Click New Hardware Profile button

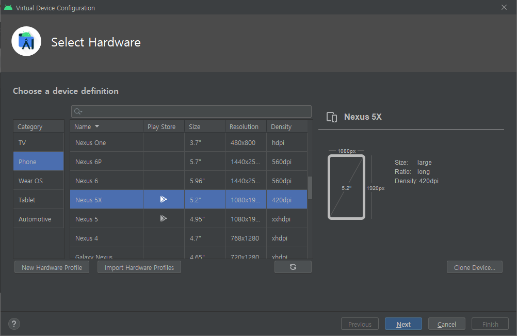52,267
